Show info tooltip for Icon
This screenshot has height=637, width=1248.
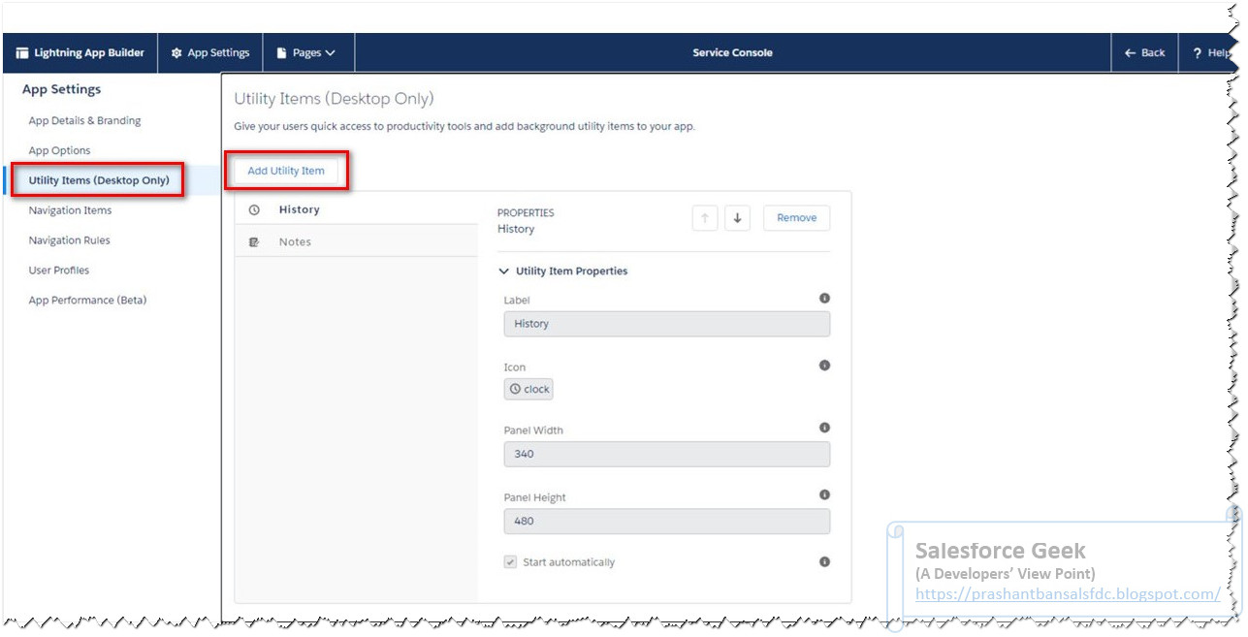pos(824,366)
